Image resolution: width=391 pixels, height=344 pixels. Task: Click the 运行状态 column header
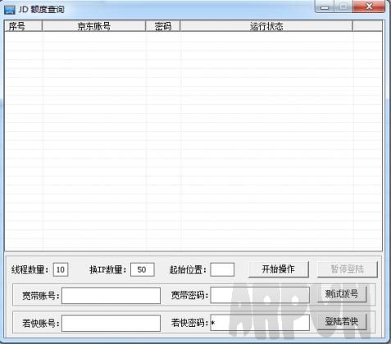[x=266, y=26]
